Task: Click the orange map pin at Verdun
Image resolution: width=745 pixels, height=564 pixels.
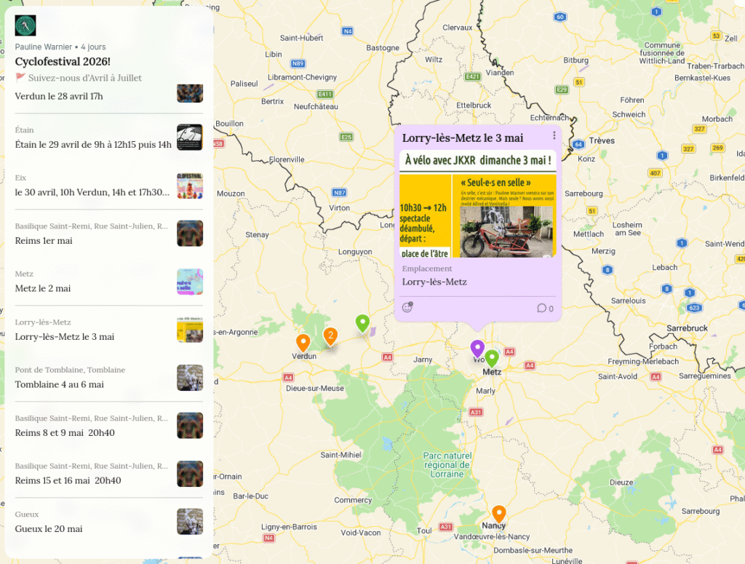Action: 303,341
